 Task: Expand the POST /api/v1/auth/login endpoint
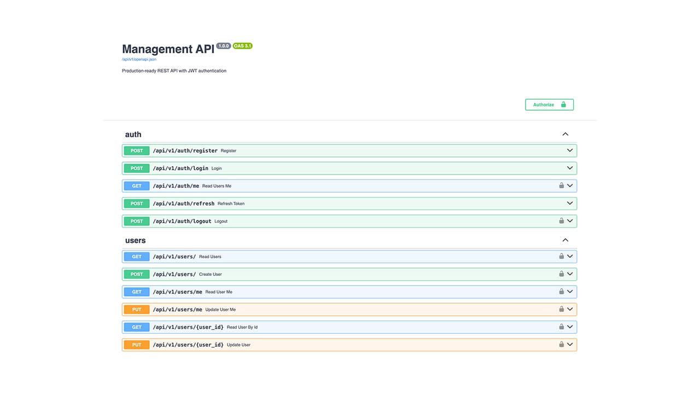[x=569, y=168]
